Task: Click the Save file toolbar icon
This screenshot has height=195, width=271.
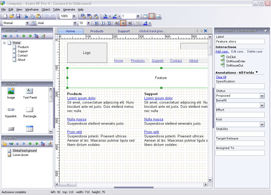Action: (18, 16)
